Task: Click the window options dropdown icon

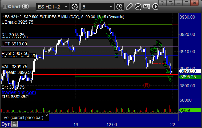Action: click(171, 3)
